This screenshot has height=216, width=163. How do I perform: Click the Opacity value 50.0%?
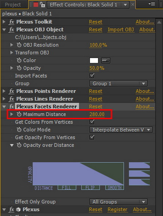pos(97,68)
